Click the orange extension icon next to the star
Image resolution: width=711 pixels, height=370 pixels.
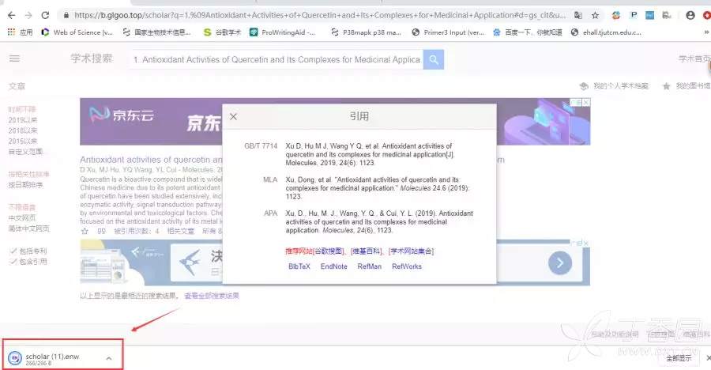click(x=615, y=16)
